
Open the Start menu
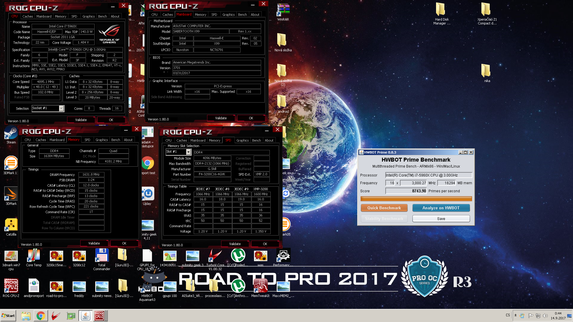coord(8,316)
